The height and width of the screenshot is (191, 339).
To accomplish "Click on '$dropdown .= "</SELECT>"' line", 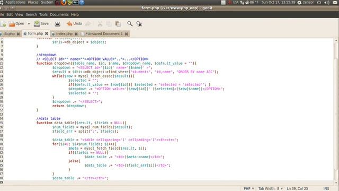I will (77, 101).
